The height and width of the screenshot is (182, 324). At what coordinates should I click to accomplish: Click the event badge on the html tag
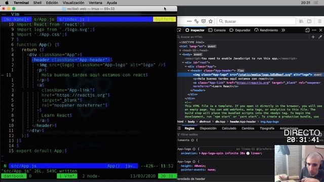pyautogui.click(x=212, y=47)
